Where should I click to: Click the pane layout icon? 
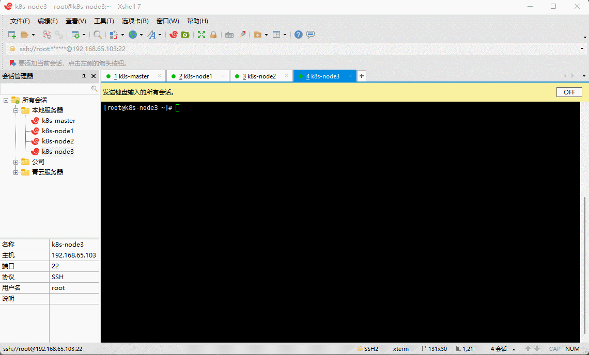click(x=276, y=35)
